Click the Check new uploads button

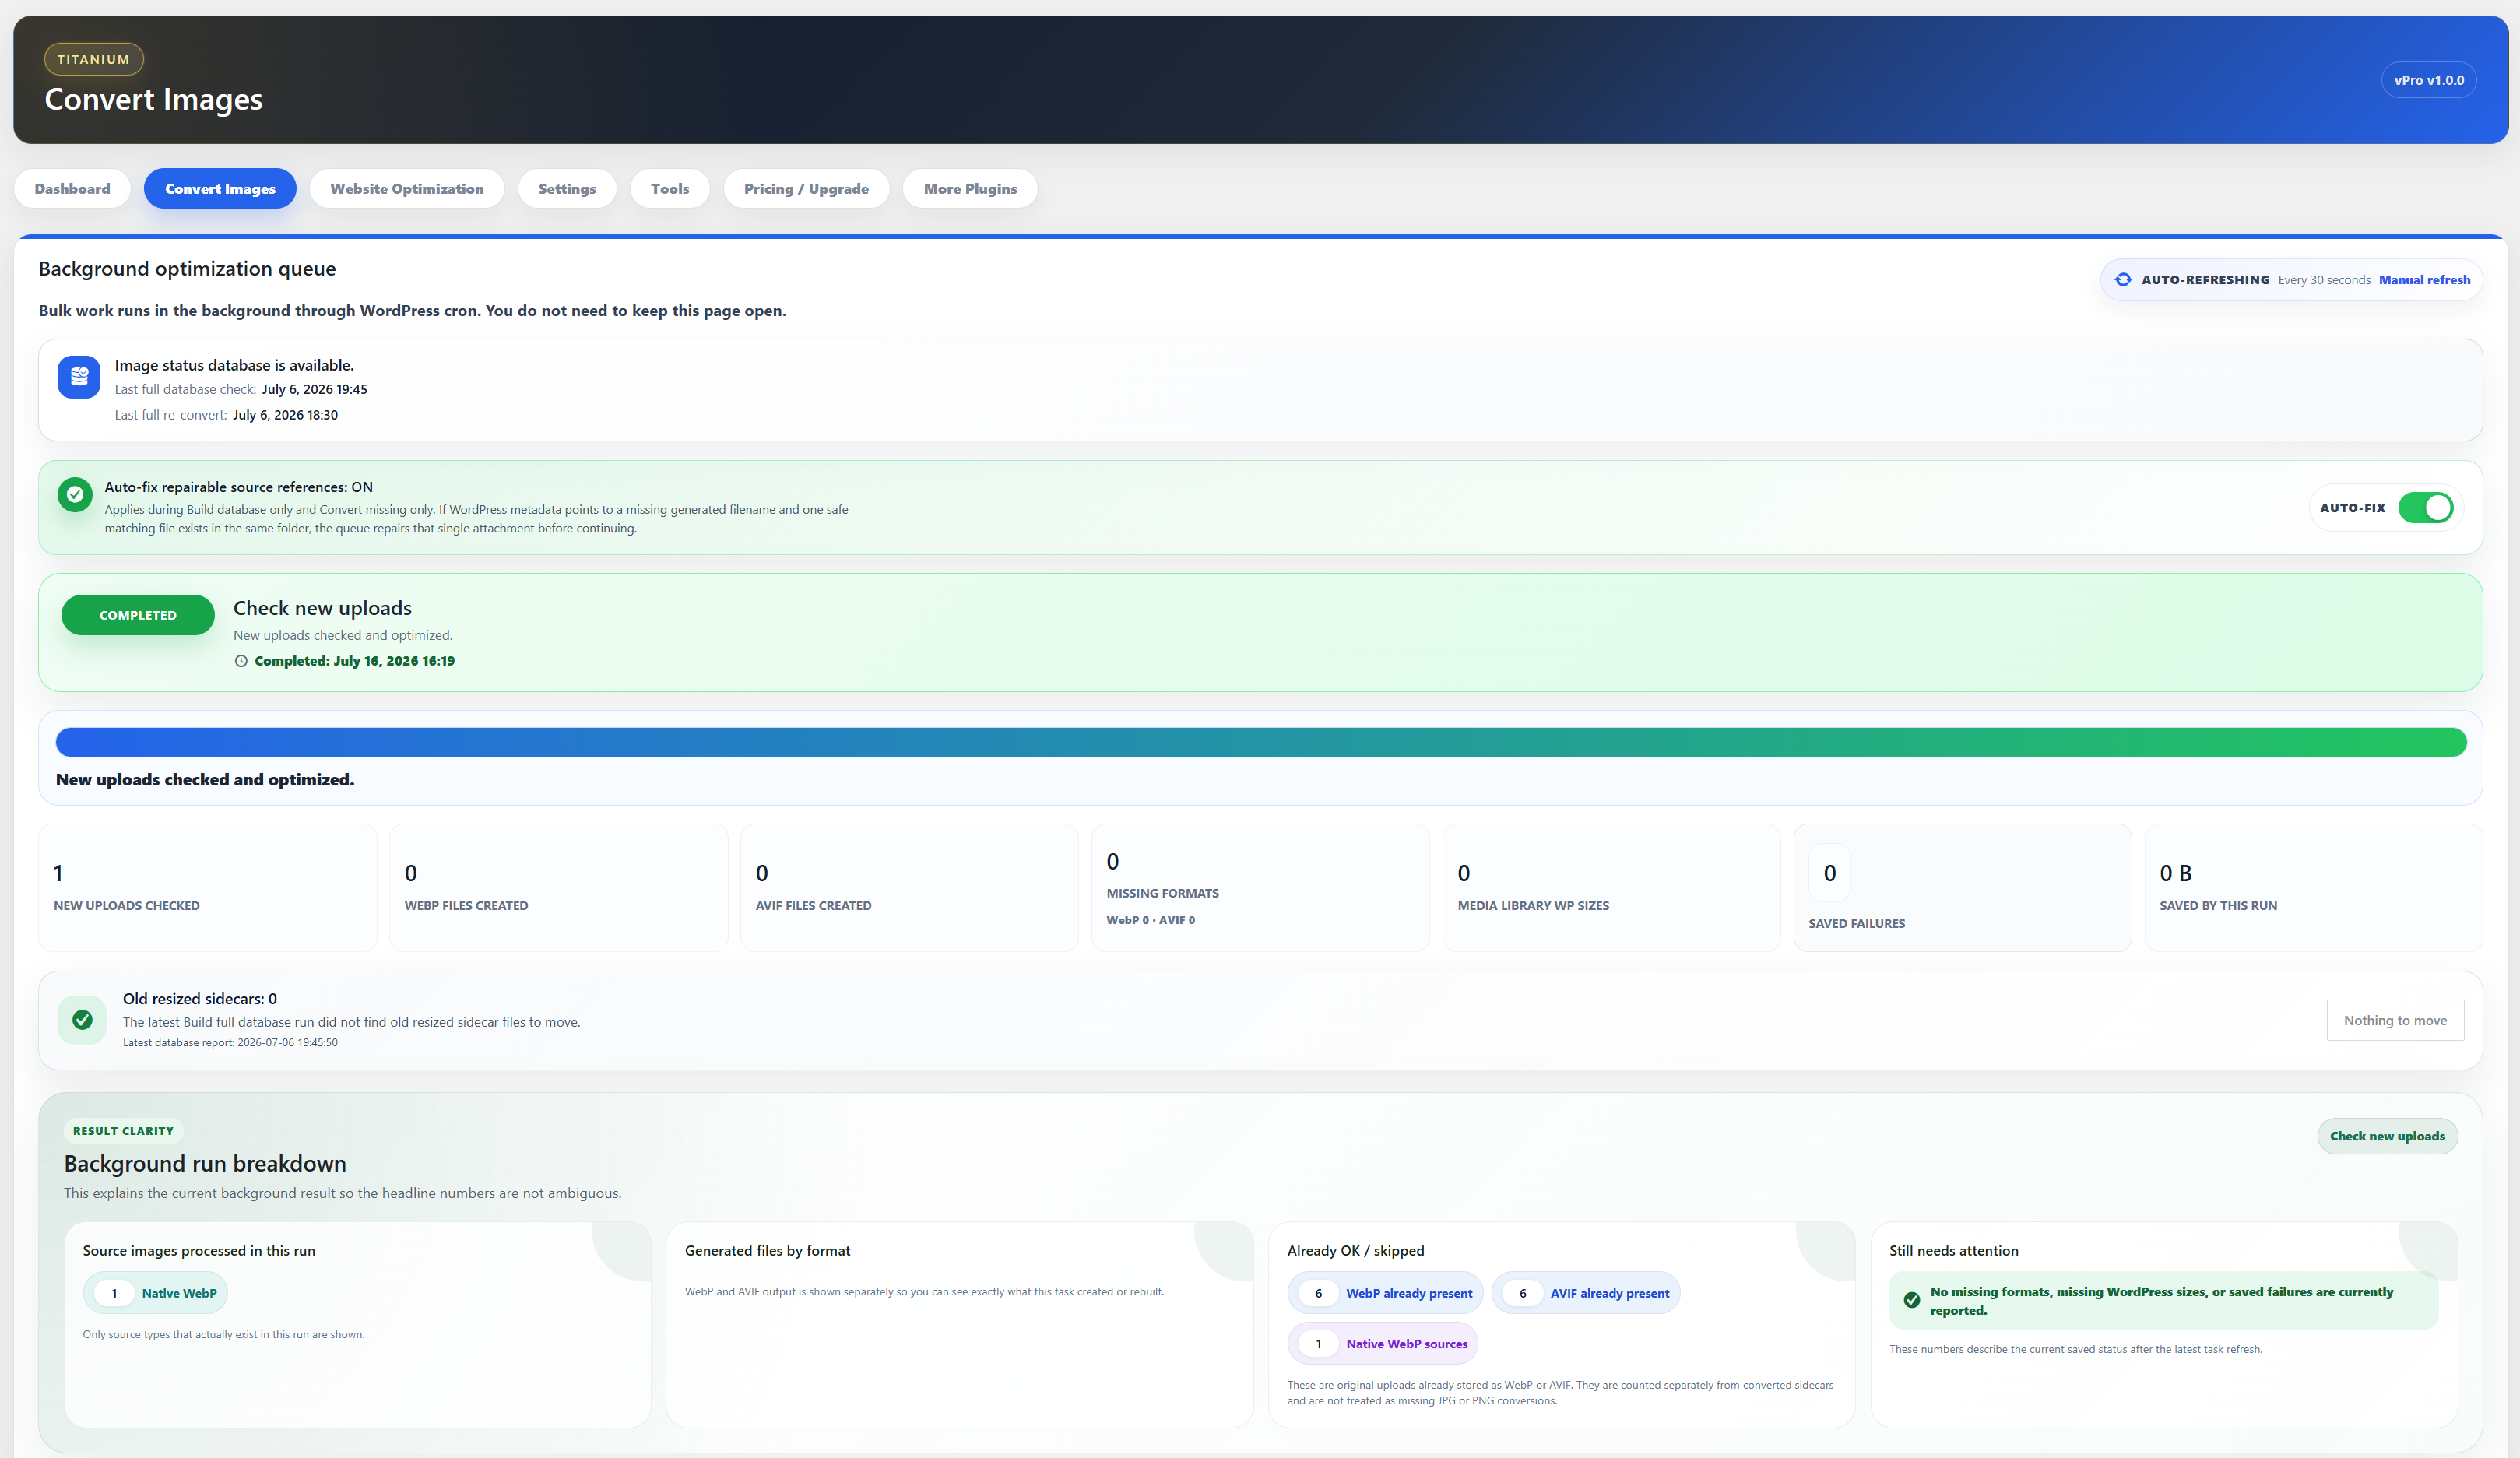[2387, 1136]
